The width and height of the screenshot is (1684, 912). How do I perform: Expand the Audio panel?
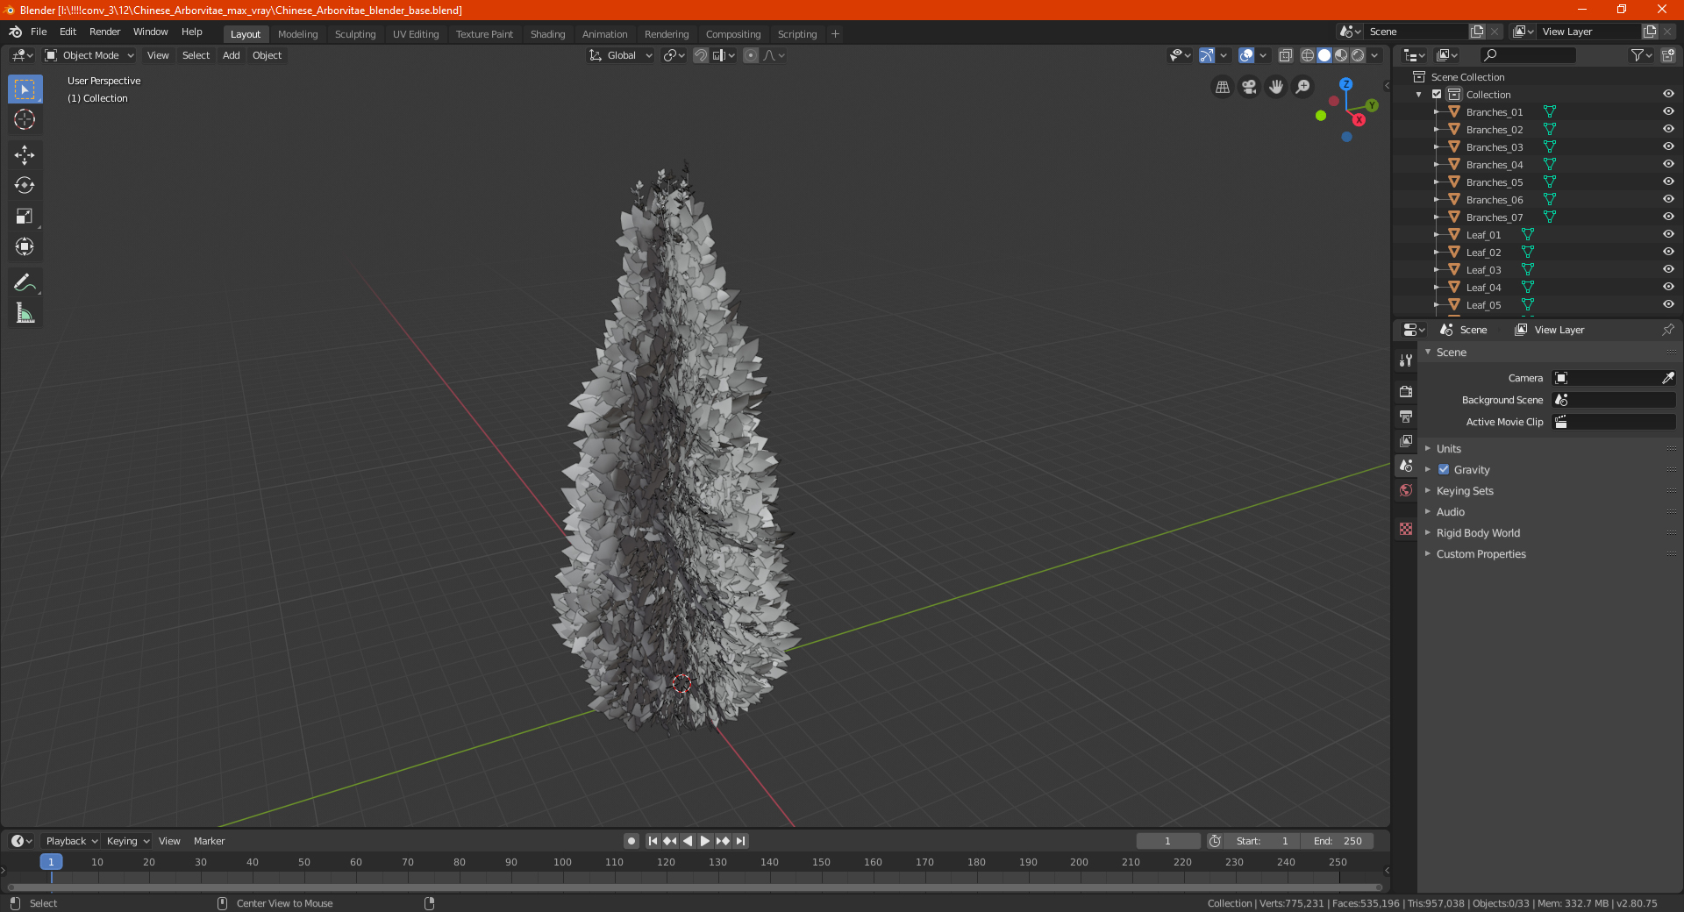click(1450, 511)
